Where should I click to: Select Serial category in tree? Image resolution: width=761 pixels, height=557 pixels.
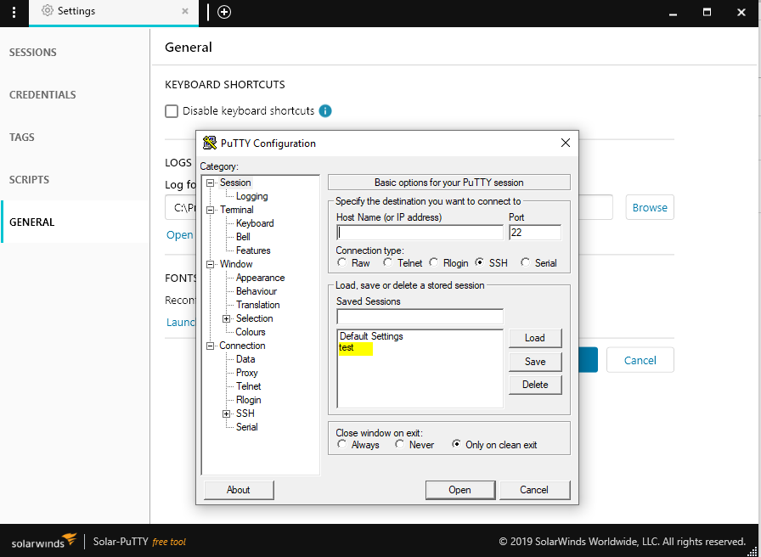(246, 427)
